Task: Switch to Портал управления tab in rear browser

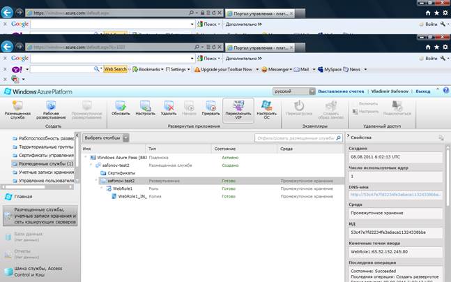Action: [260, 13]
